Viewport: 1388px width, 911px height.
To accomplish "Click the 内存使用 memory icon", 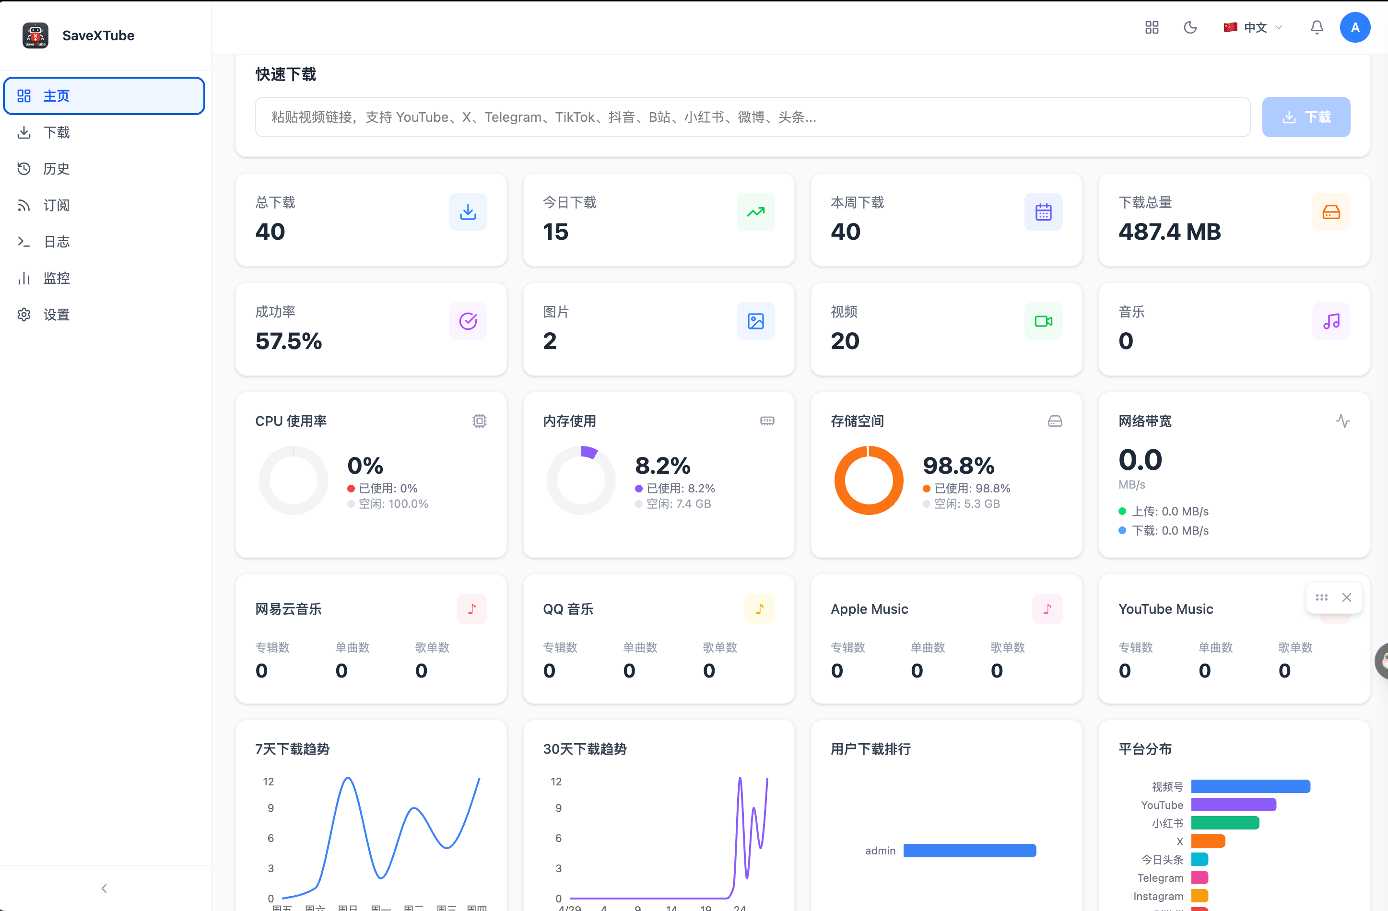I will (767, 421).
